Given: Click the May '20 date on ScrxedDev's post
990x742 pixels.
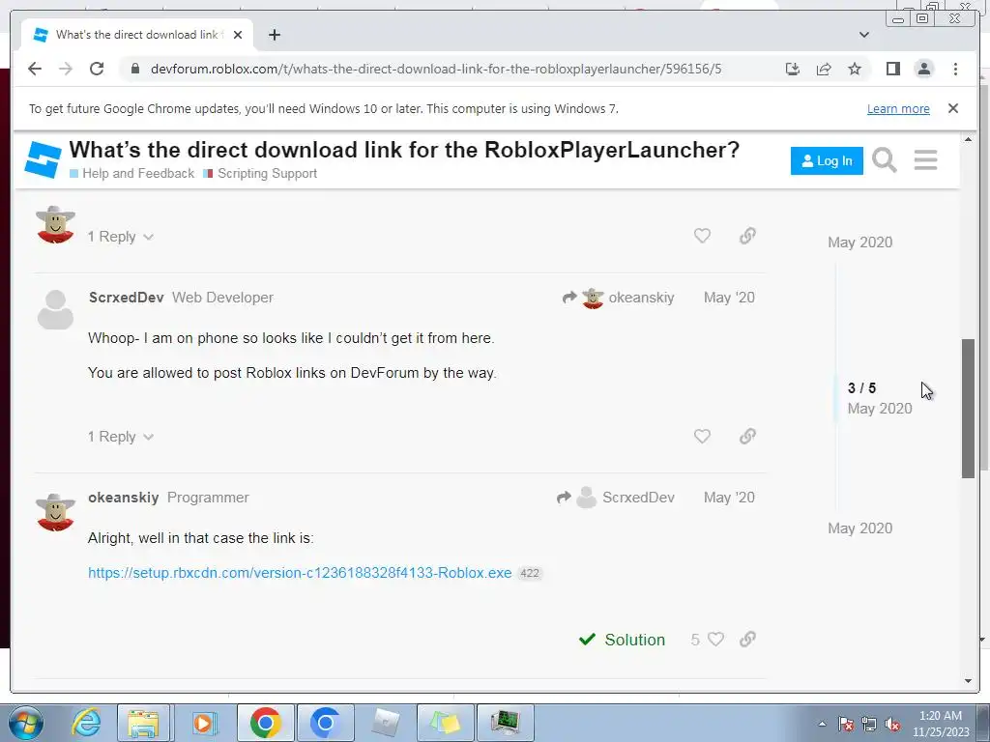Looking at the screenshot, I should point(729,298).
